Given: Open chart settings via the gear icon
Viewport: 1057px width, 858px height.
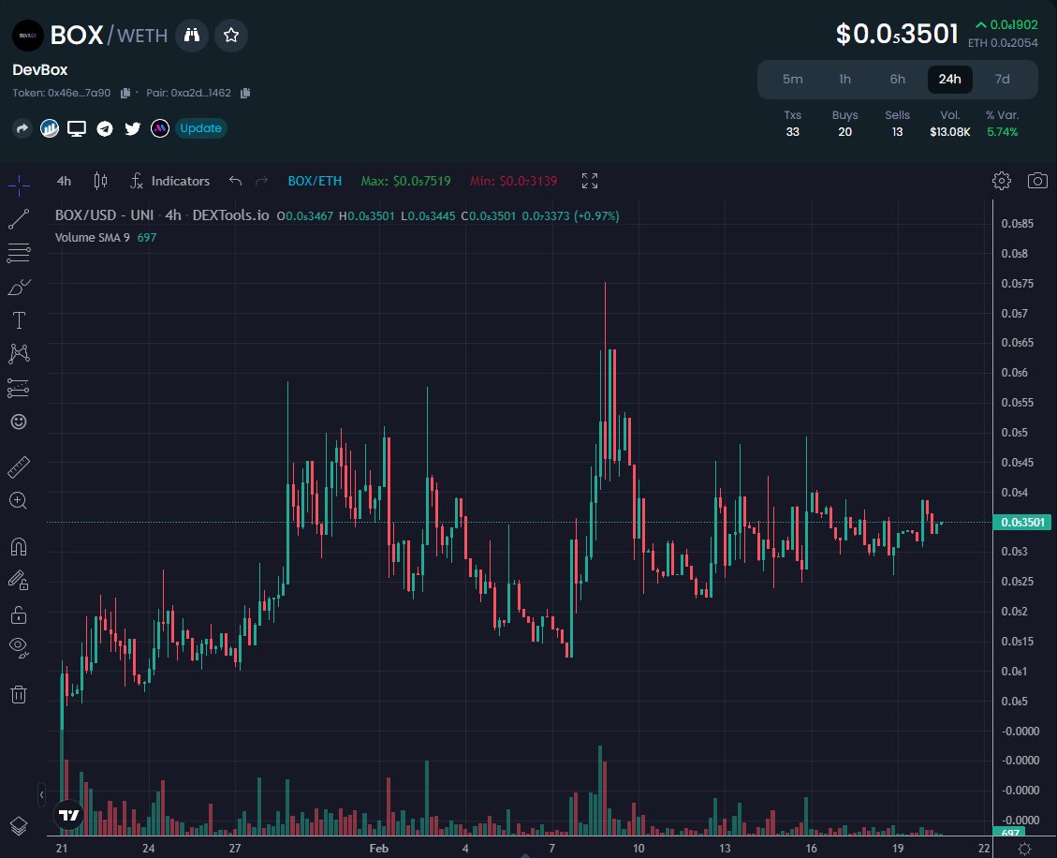Looking at the screenshot, I should [x=1001, y=181].
